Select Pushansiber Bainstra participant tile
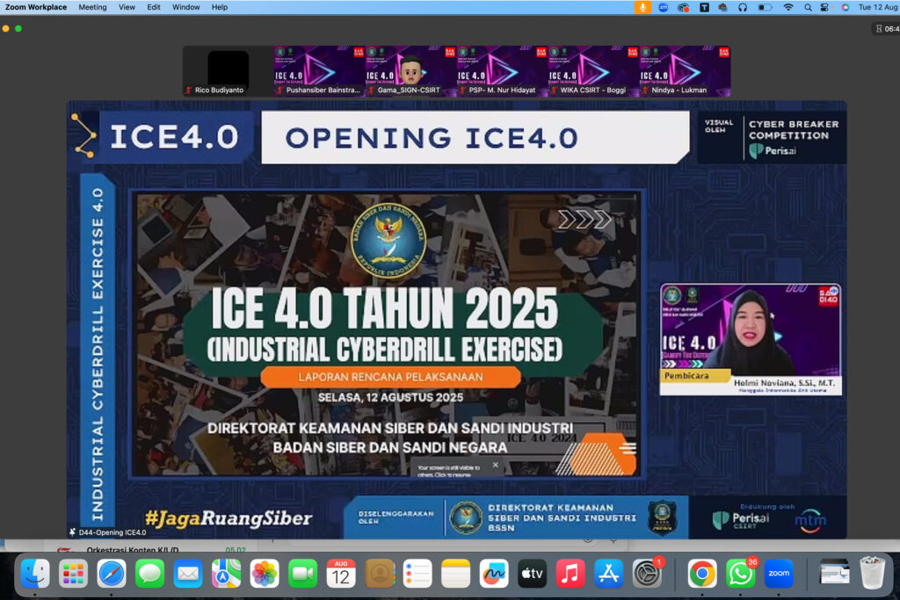Viewport: 900px width, 600px height. click(x=319, y=71)
